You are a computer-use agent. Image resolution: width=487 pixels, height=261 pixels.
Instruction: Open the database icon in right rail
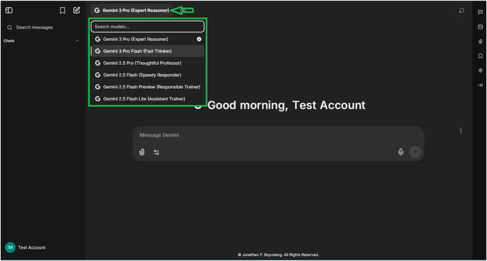[x=480, y=27]
